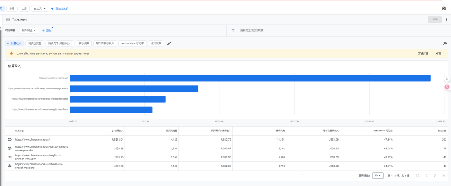The height and width of the screenshot is (186, 451).
Task: Open the settings gear icon
Action: point(444,8)
